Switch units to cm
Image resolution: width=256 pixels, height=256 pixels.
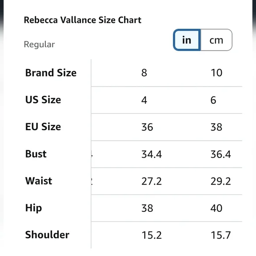tap(216, 40)
